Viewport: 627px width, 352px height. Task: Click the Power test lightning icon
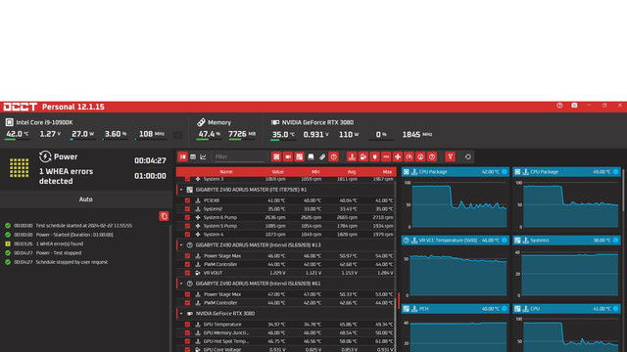tap(45, 156)
